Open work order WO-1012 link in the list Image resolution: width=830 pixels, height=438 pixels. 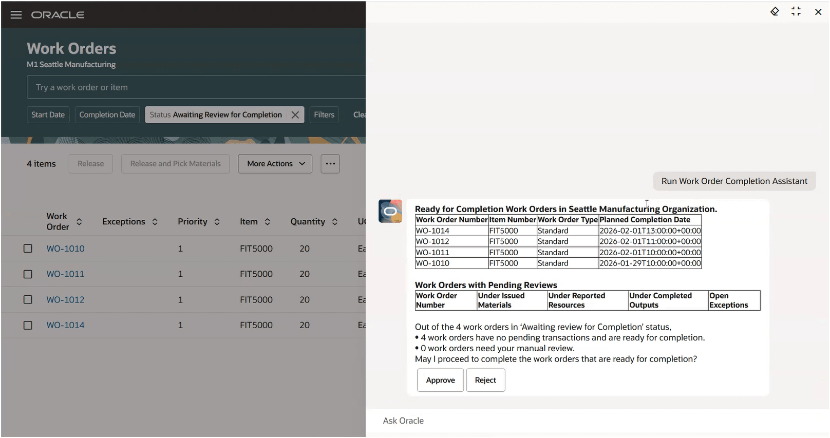click(x=65, y=300)
